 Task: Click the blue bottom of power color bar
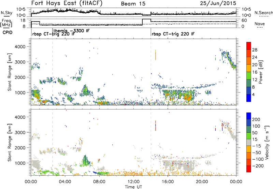pos(249,98)
